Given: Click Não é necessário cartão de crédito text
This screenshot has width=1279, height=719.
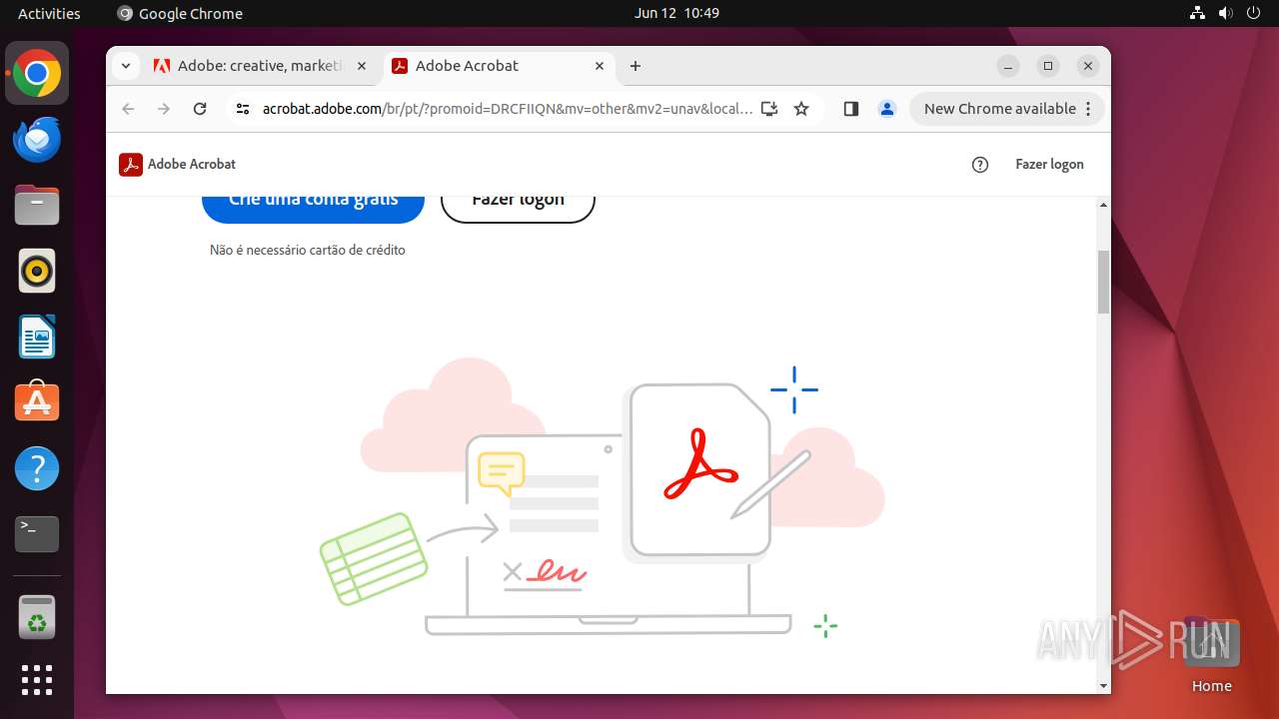Looking at the screenshot, I should 308,250.
